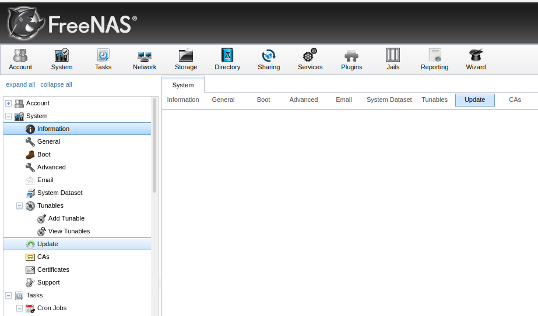
Task: Switch to the Email sub-tab
Action: point(344,100)
